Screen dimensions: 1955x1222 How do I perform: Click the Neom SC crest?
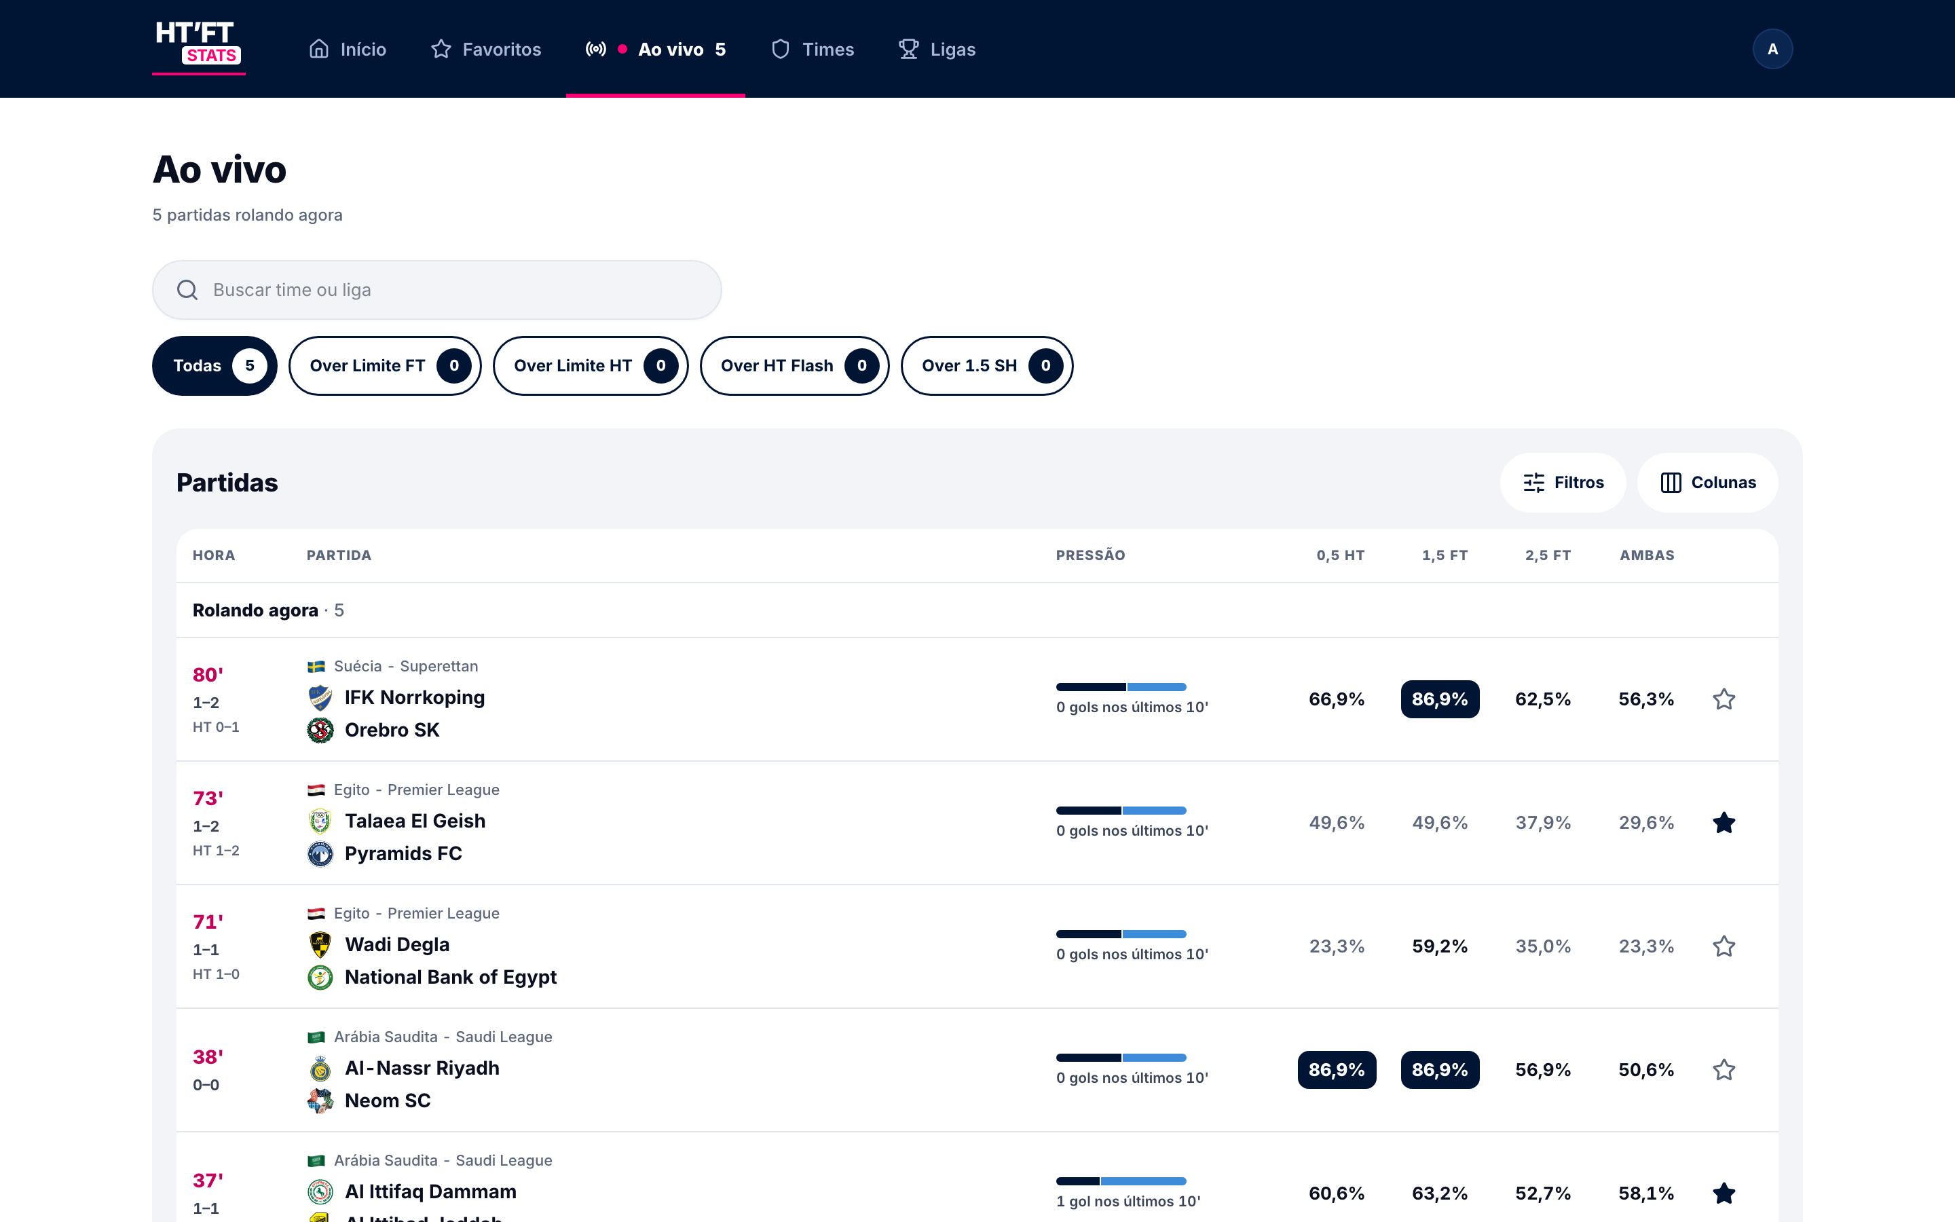tap(320, 1100)
